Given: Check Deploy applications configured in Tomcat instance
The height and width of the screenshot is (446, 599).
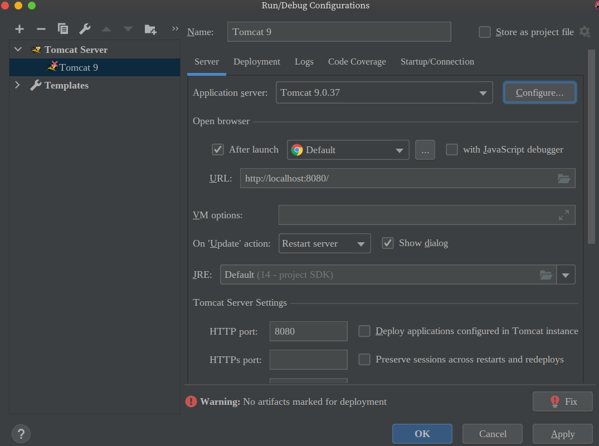Looking at the screenshot, I should (364, 331).
